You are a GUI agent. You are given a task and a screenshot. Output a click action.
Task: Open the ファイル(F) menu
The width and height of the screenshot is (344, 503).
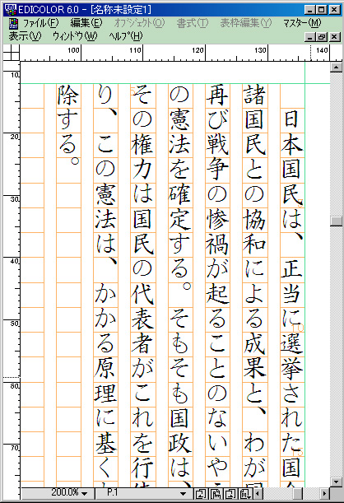click(40, 23)
